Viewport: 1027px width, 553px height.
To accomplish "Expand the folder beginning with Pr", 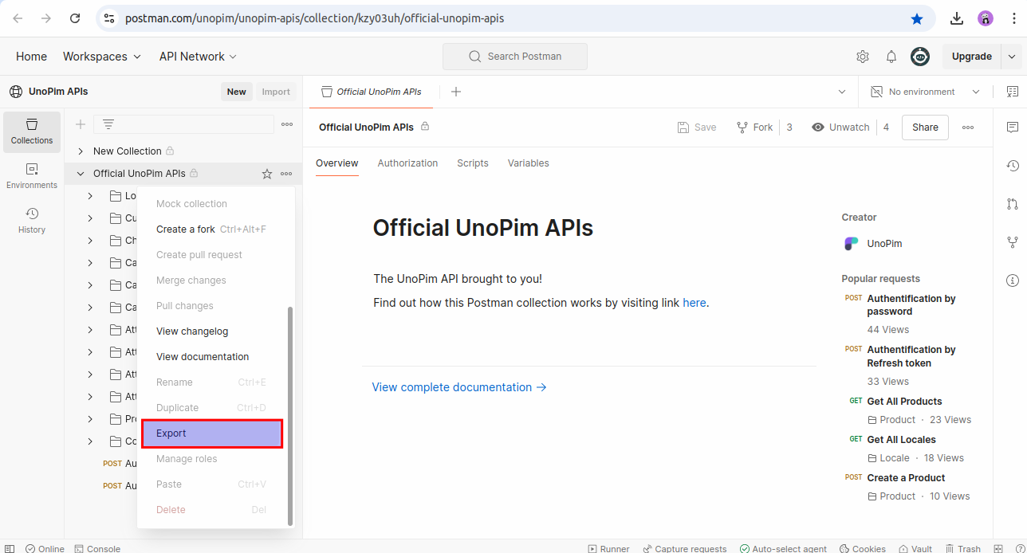I will pos(90,419).
